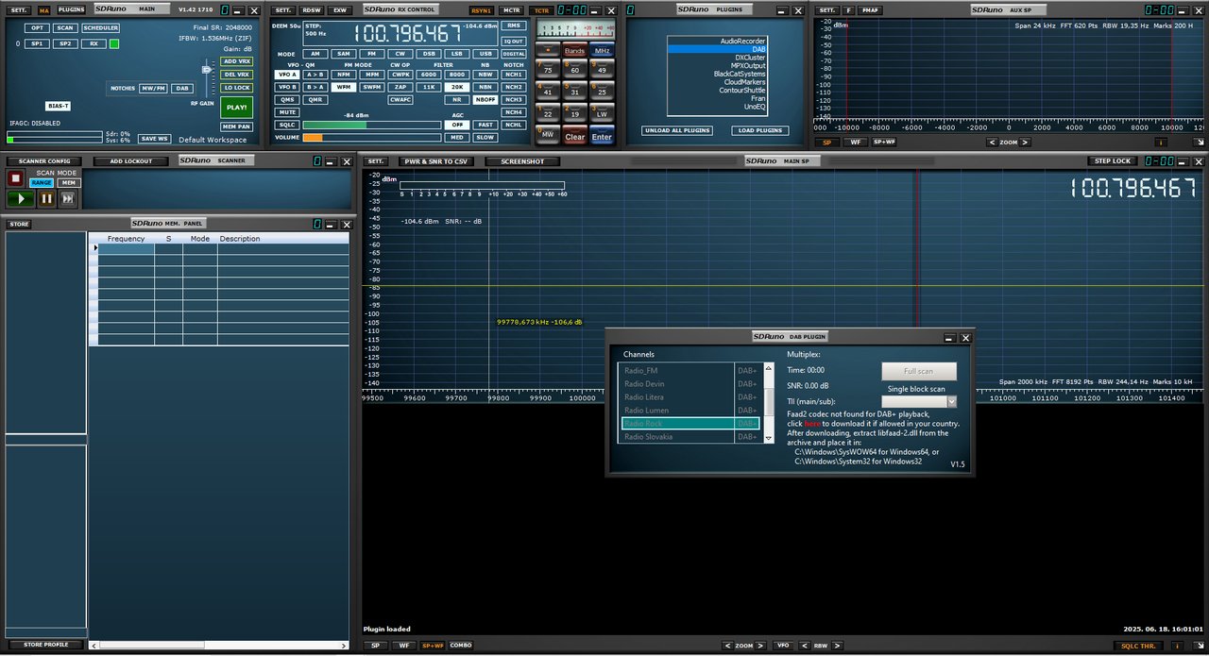The height and width of the screenshot is (656, 1209).
Task: Switch Main SP to COMBO view
Action: tap(461, 646)
